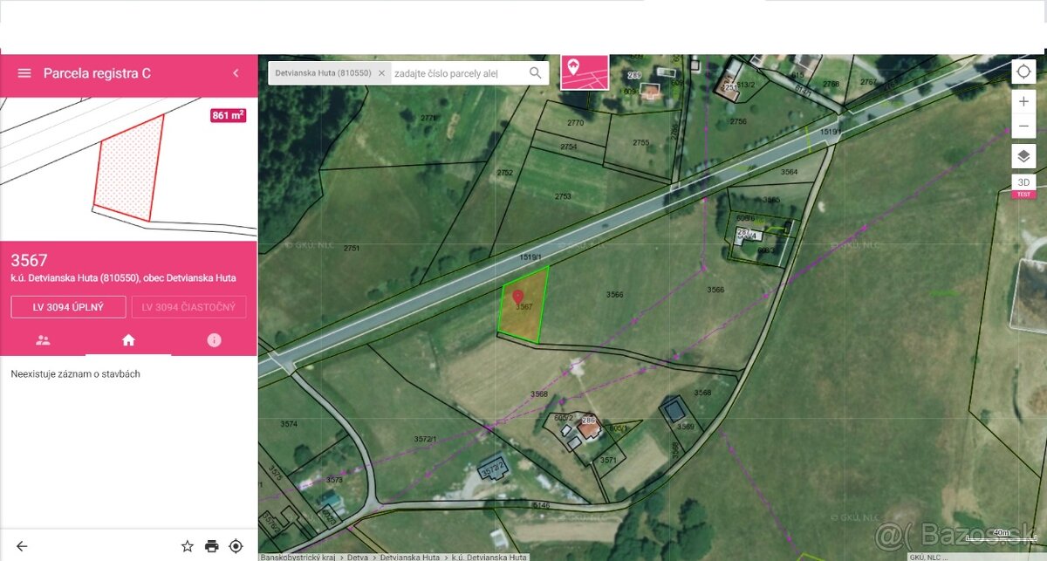
Task: Toggle the 3D TEST view
Action: (1023, 186)
